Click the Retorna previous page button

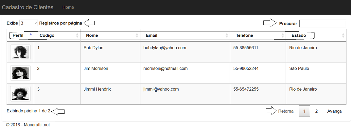286,111
